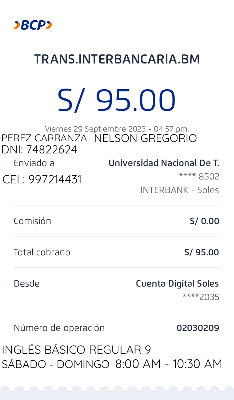
Task: Click the large S/ 95.00 amount
Action: [116, 100]
